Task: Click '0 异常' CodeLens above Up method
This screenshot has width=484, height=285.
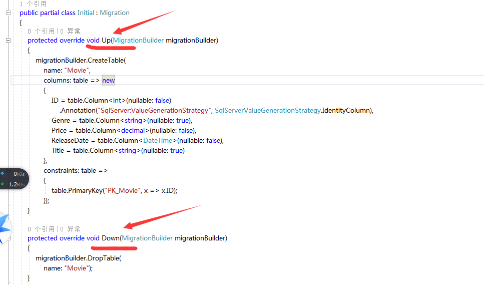Action: [x=71, y=31]
